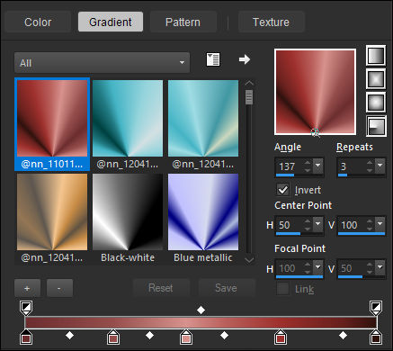Image resolution: width=393 pixels, height=351 pixels.
Task: Click the gradient list scrollbar thumb
Action: 249,97
